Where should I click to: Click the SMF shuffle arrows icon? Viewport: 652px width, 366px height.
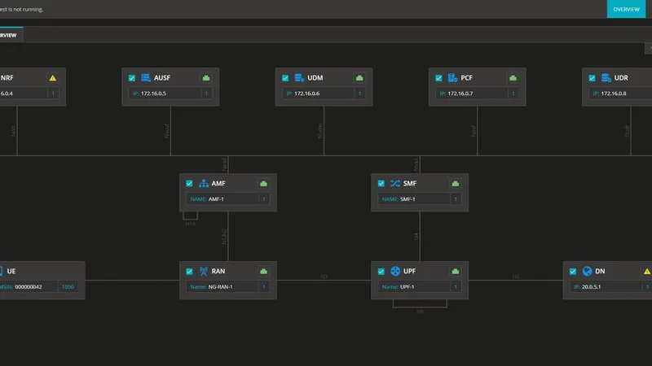click(x=395, y=184)
